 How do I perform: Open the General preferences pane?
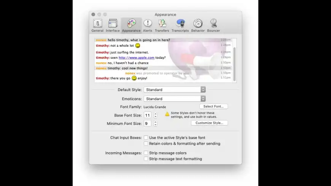tap(97, 25)
